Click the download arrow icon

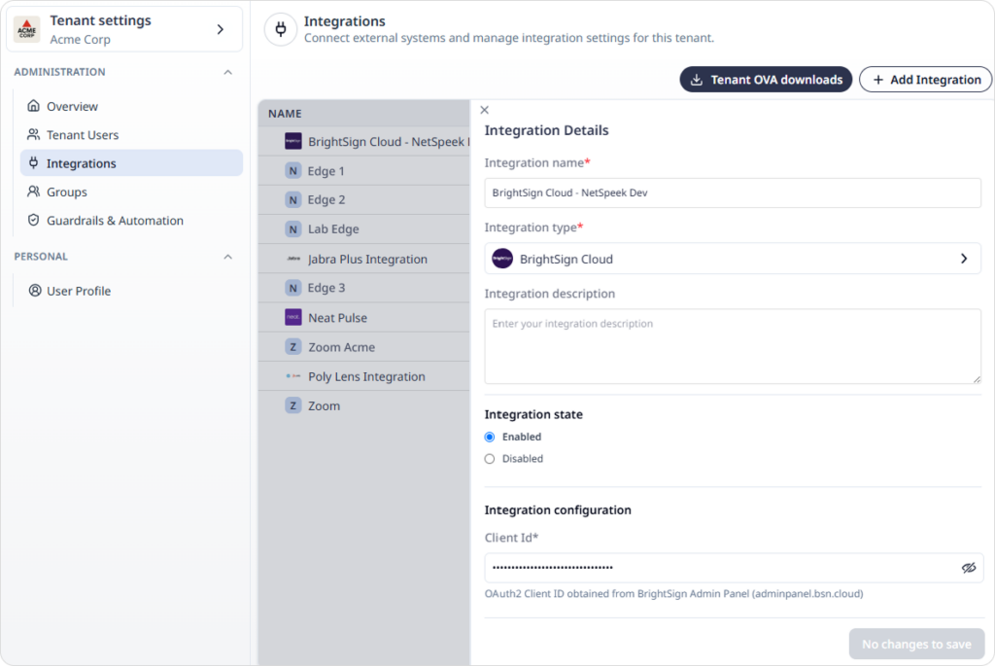(696, 80)
